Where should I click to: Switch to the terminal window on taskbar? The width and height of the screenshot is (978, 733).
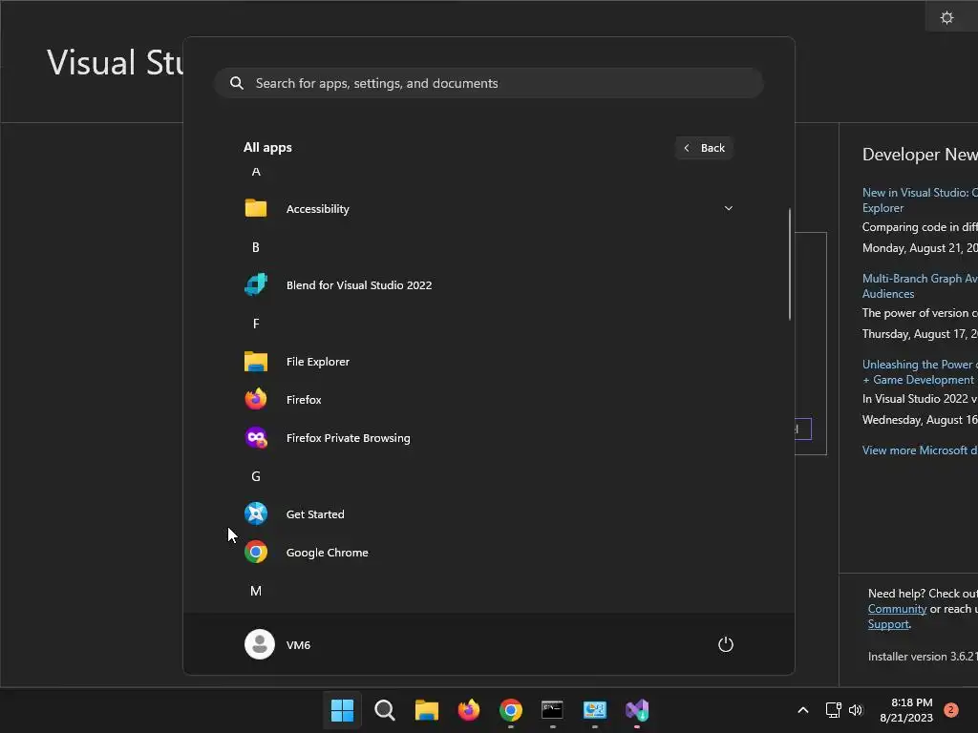point(552,710)
